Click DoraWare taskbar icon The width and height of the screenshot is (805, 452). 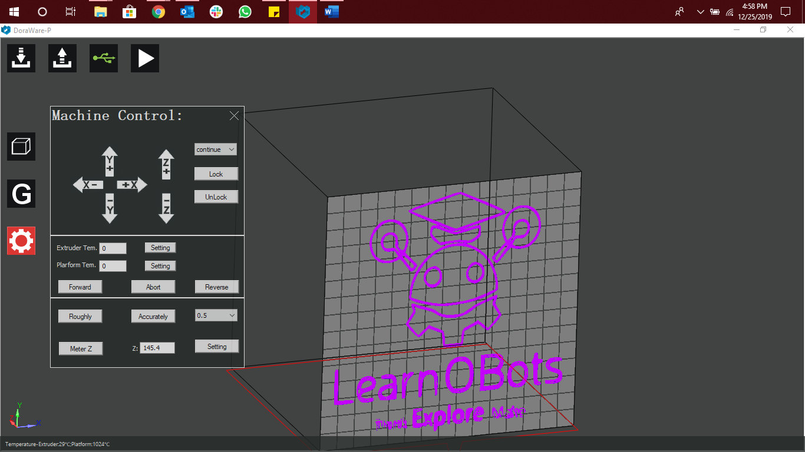click(x=303, y=12)
